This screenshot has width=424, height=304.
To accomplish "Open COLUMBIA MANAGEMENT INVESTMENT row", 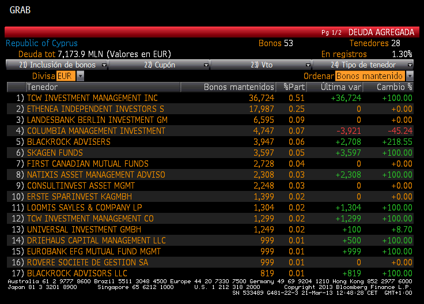I will [210, 131].
